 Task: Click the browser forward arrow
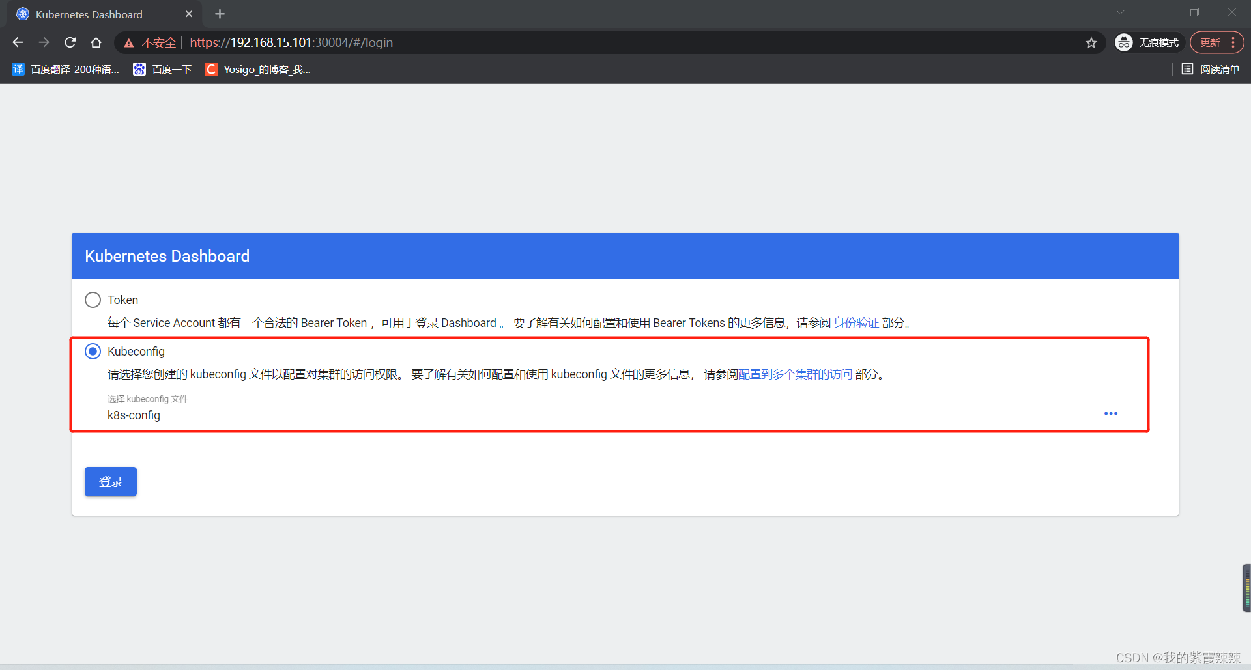coord(44,42)
